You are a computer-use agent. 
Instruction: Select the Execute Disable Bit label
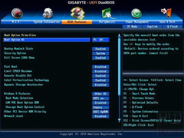pos(18,75)
